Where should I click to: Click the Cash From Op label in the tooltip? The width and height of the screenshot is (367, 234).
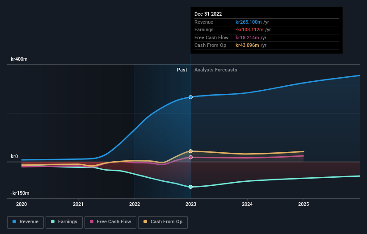[210, 46]
